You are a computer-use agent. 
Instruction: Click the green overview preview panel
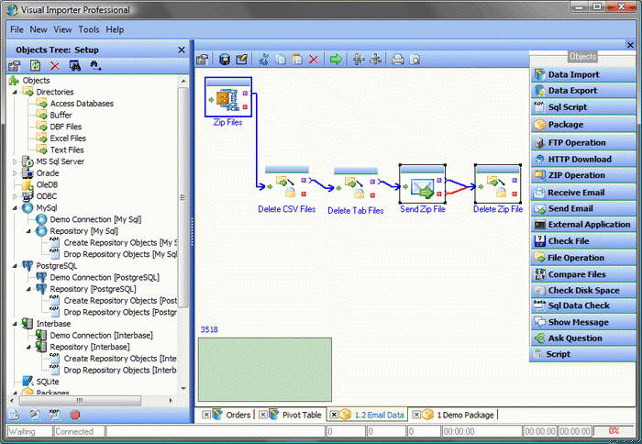click(x=265, y=370)
